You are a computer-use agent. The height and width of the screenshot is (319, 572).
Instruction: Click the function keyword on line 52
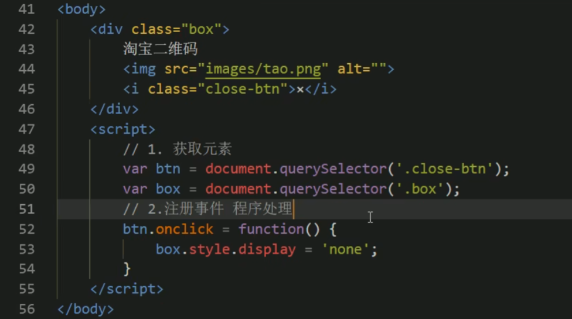tap(271, 229)
